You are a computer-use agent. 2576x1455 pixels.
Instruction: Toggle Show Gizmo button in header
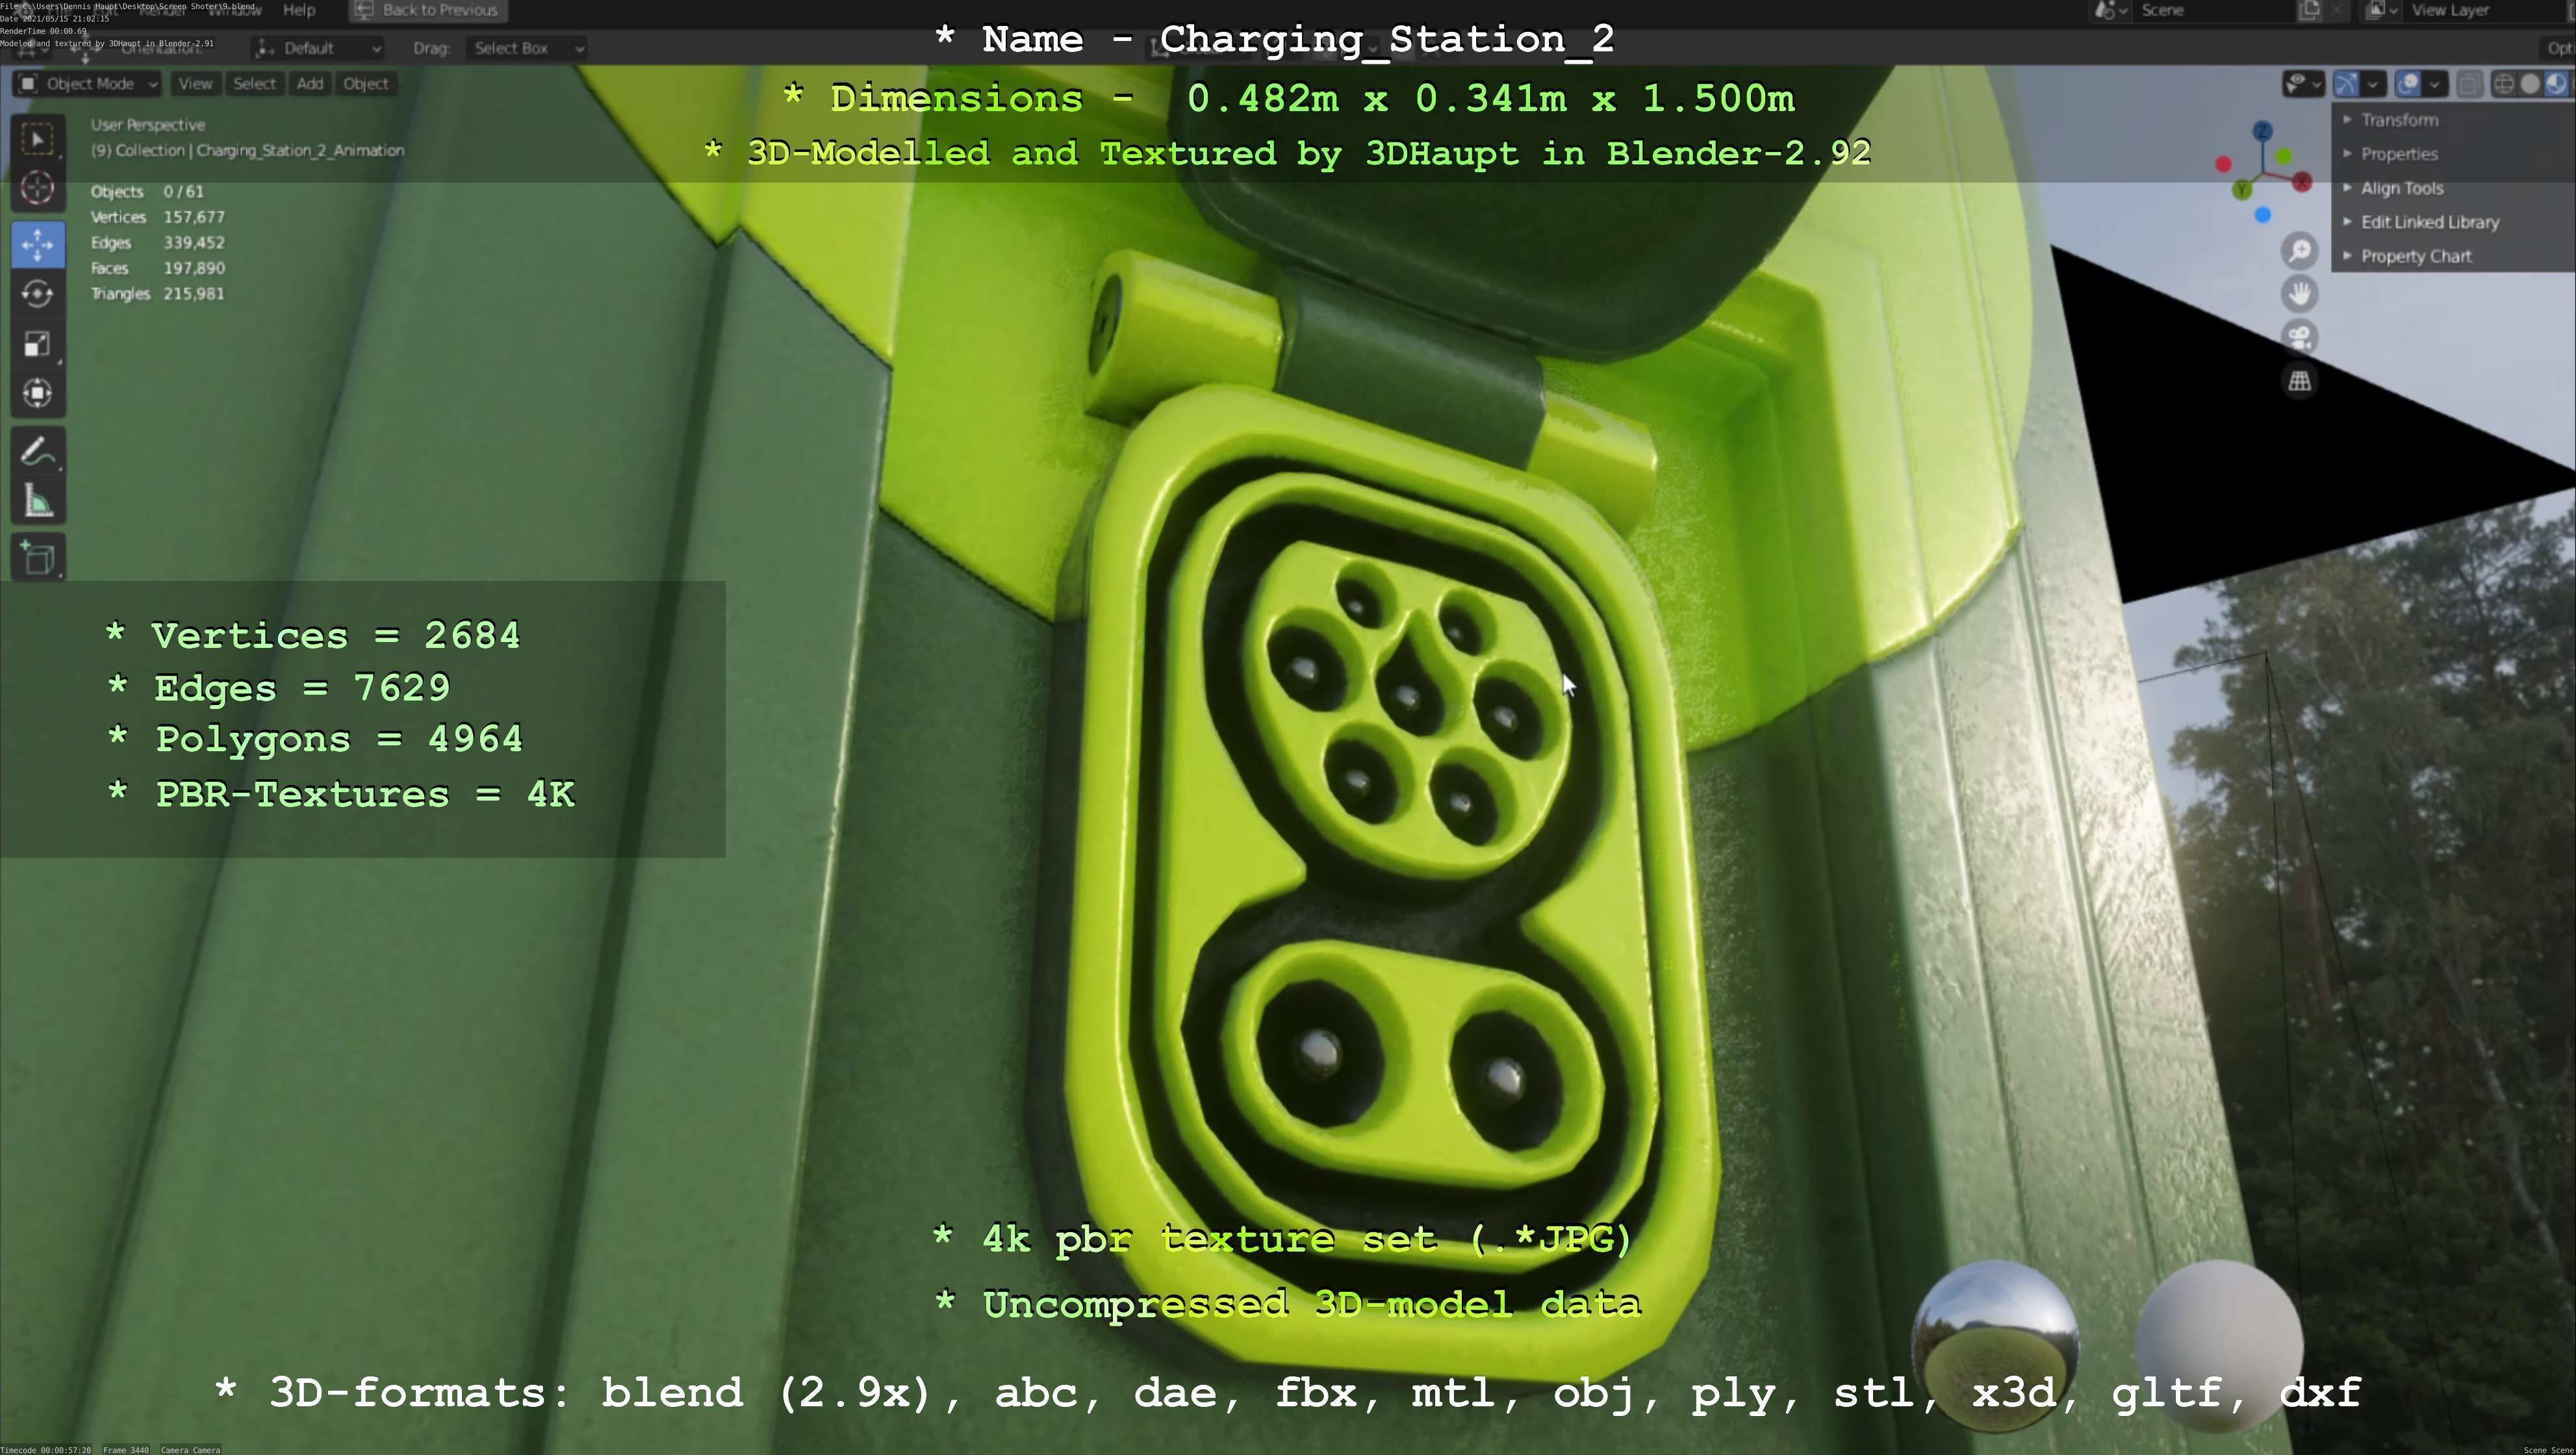[2347, 84]
